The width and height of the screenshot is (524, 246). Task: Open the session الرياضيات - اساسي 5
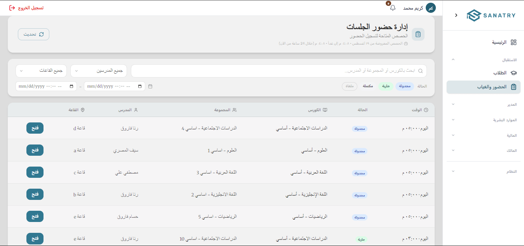pos(35,217)
